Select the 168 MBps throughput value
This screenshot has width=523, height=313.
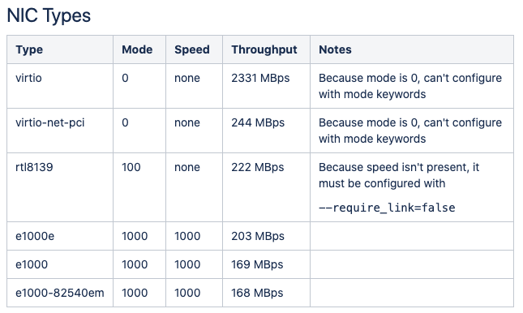click(x=257, y=293)
